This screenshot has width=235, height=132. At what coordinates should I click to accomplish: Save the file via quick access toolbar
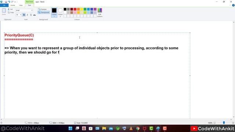[6, 2]
